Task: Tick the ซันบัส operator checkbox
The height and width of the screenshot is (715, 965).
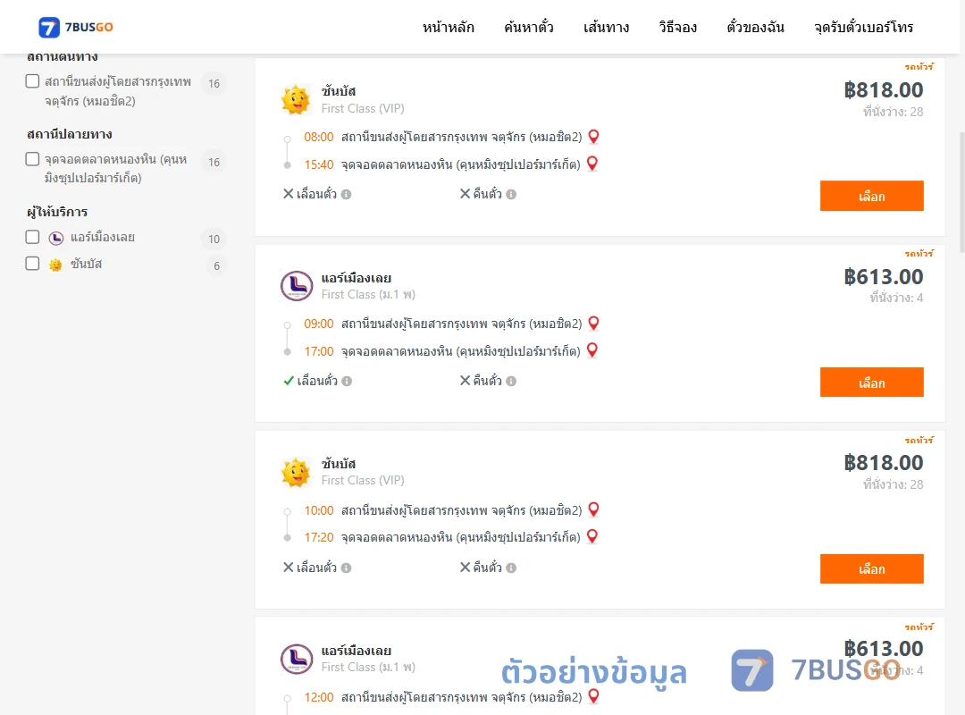Action: [33, 264]
